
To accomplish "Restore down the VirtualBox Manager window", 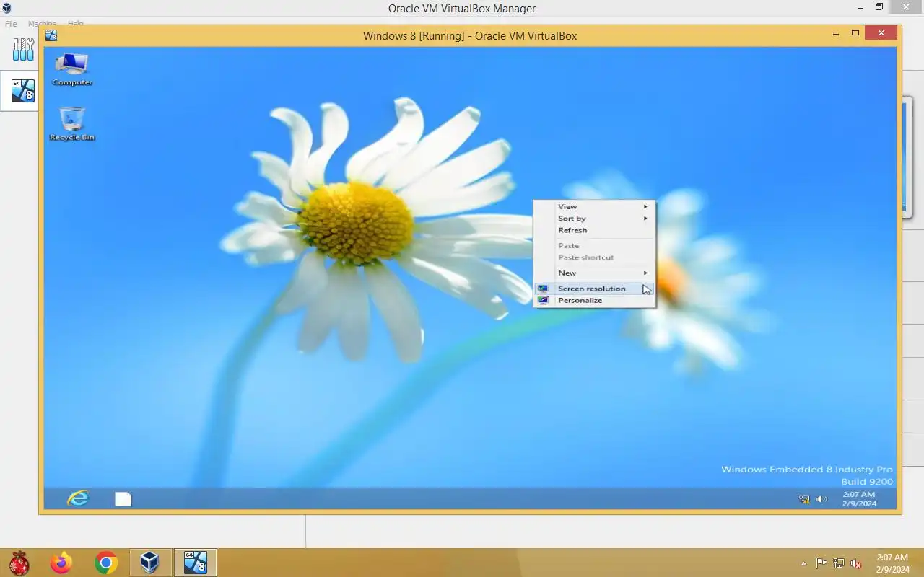I will coord(879,7).
